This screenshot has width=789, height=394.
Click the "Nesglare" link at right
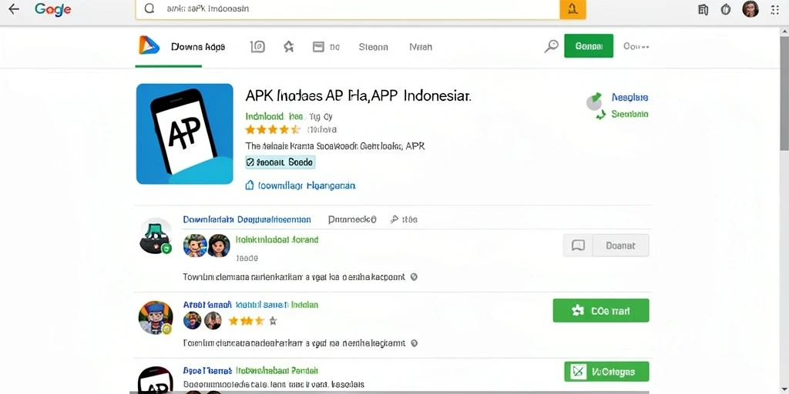[630, 98]
